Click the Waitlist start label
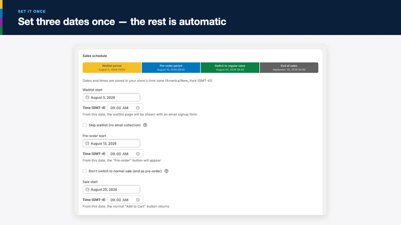This screenshot has height=225, width=401. coord(92,90)
